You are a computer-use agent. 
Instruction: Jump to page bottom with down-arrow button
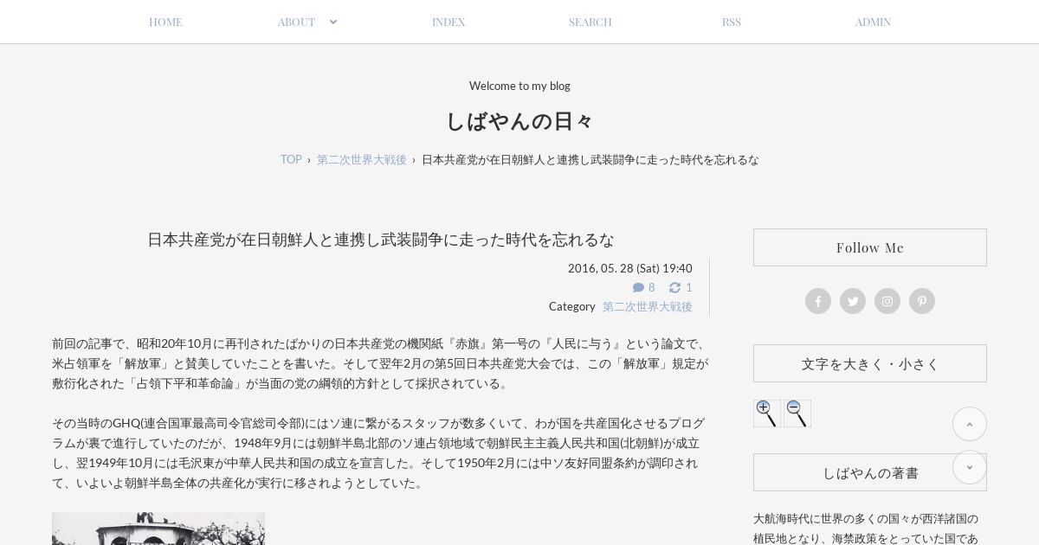tap(970, 467)
